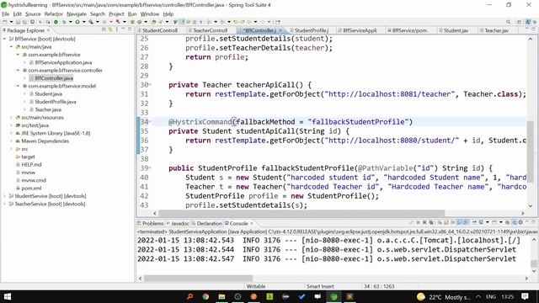The height and width of the screenshot is (303, 539).
Task: Open the Windows notification center icon
Action: (525, 296)
